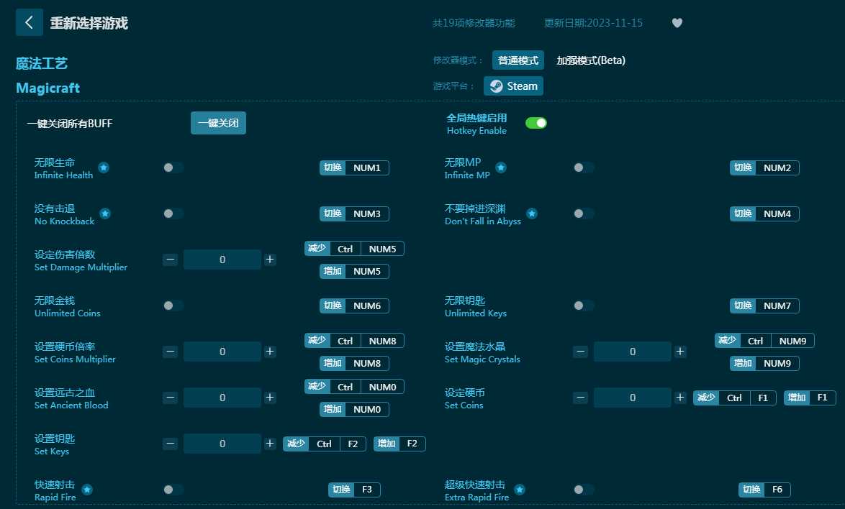
Task: Click 增加 NUM0 hotkey for ancient blood
Action: click(354, 410)
